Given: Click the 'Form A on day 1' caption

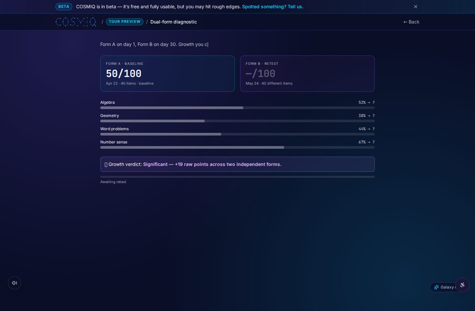Looking at the screenshot, I should coord(117,44).
